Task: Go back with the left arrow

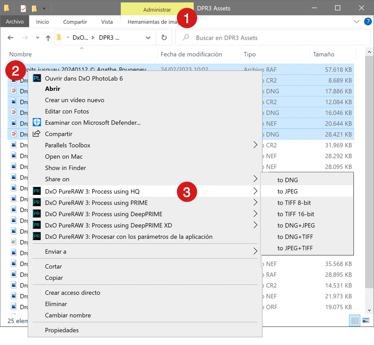Action: tap(10, 38)
